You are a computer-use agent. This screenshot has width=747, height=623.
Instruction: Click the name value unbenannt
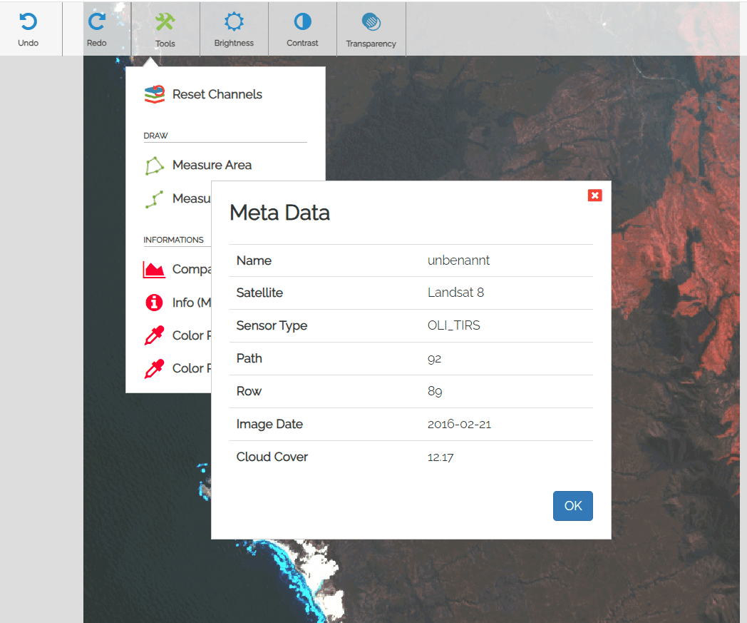[458, 260]
